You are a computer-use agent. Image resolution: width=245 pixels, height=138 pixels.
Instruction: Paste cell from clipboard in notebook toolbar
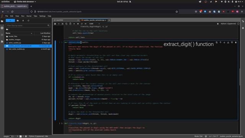coord(70,24)
